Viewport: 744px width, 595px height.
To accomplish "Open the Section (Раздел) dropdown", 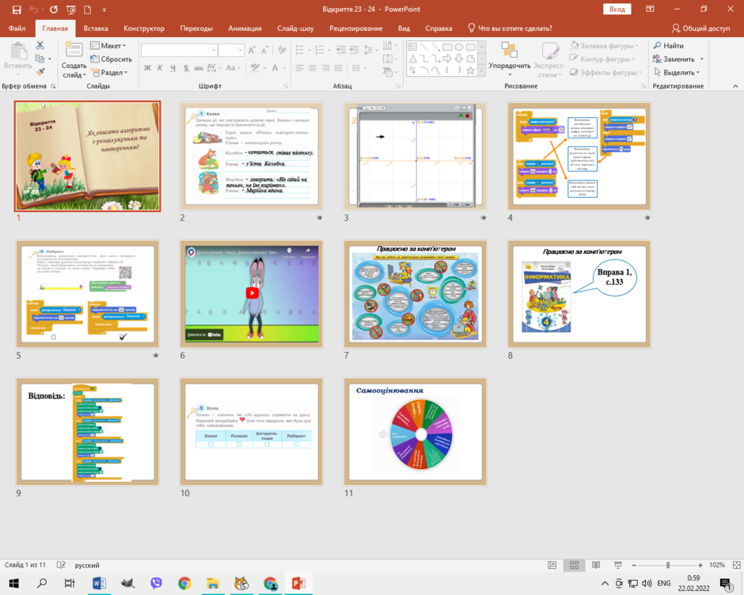I will (x=109, y=73).
